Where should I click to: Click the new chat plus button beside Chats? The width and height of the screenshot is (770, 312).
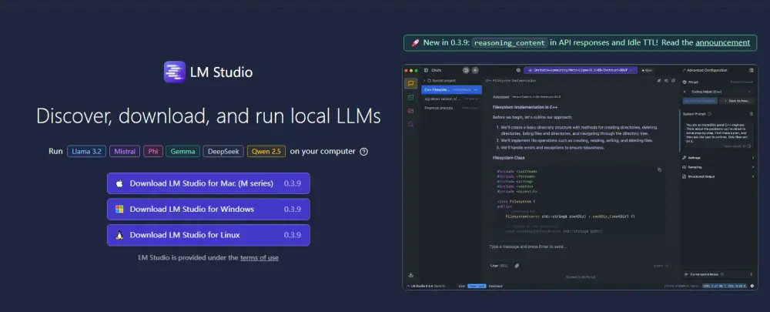(475, 70)
